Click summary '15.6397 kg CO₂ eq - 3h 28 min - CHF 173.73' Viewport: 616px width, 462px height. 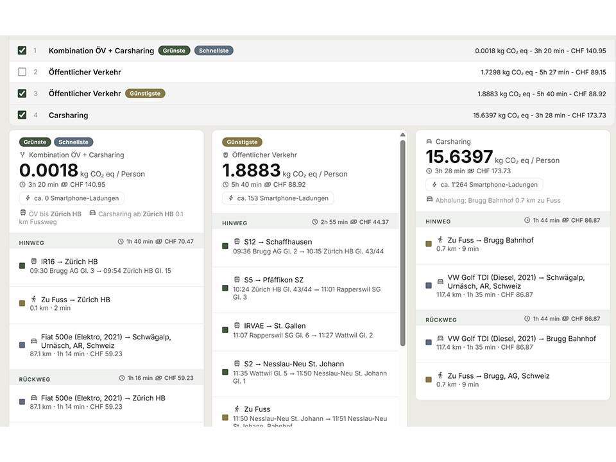click(x=540, y=115)
